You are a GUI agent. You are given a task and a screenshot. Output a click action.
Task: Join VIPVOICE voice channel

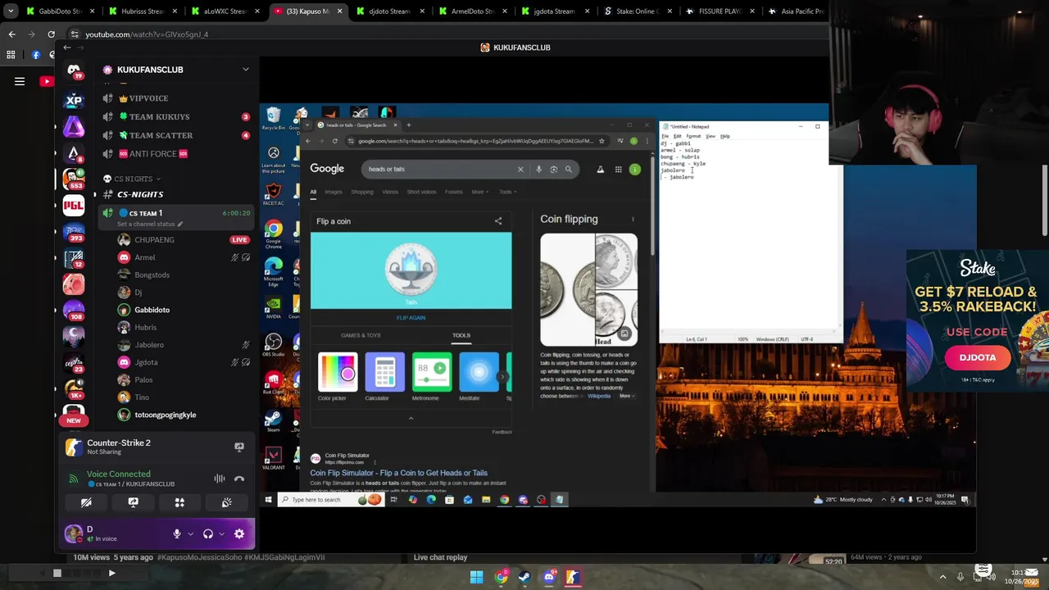click(175, 98)
